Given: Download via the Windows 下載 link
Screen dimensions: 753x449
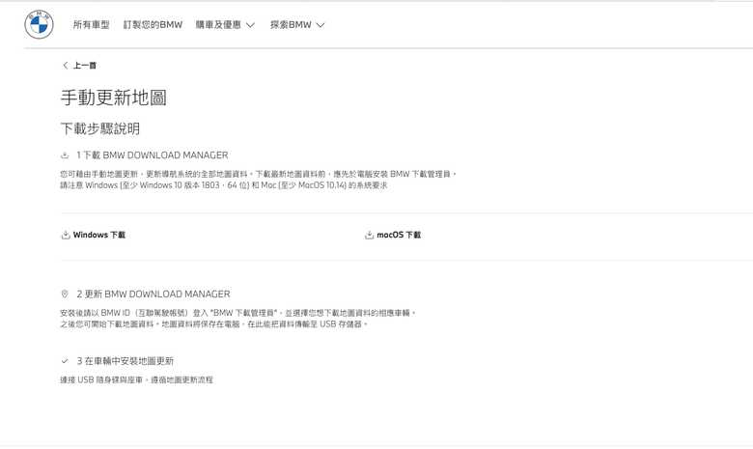Looking at the screenshot, I should [x=98, y=235].
